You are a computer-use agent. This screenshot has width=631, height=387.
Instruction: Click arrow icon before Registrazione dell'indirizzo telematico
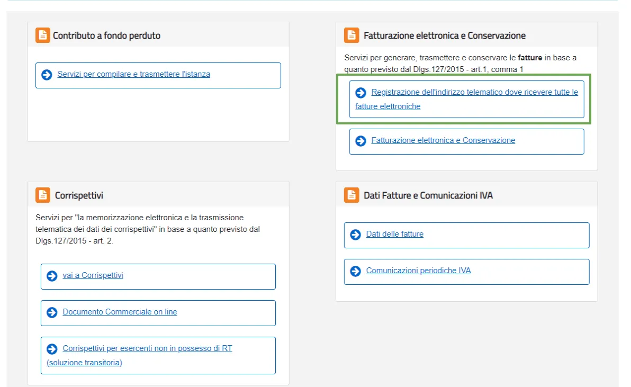click(360, 93)
